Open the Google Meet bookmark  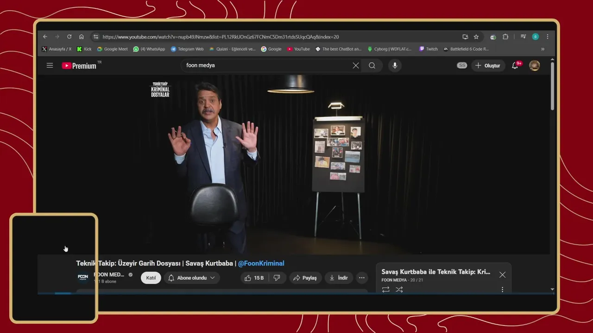pos(112,49)
